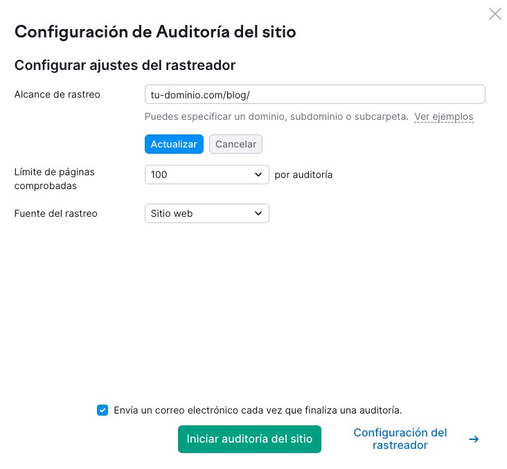Click the 'Límite de páginas comprobadas' label
507x469 pixels.
click(x=55, y=178)
